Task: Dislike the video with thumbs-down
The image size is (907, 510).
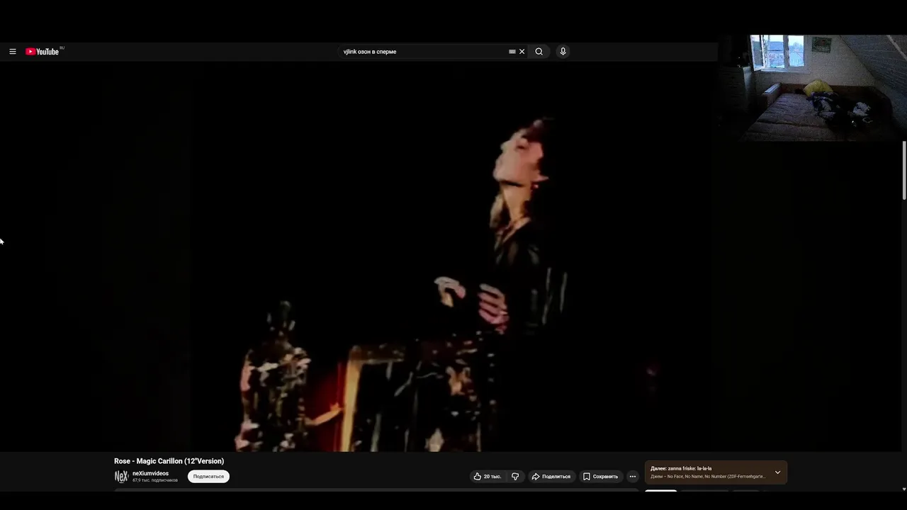Action: [515, 477]
